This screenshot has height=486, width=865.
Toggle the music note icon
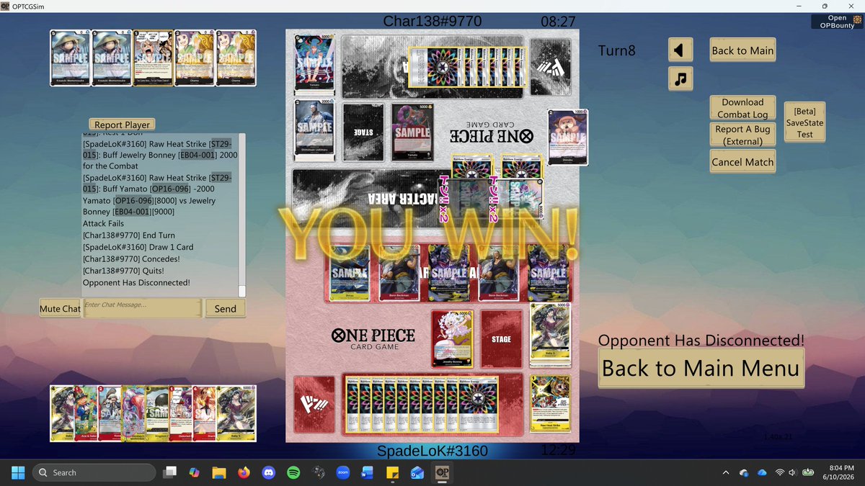coord(680,78)
